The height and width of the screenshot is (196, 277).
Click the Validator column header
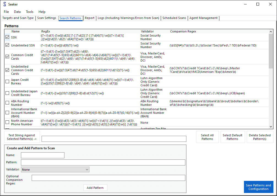coord(147,31)
